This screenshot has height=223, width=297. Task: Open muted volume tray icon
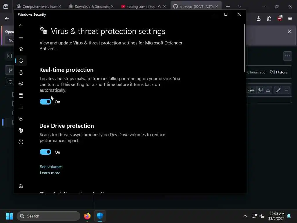coord(262,216)
